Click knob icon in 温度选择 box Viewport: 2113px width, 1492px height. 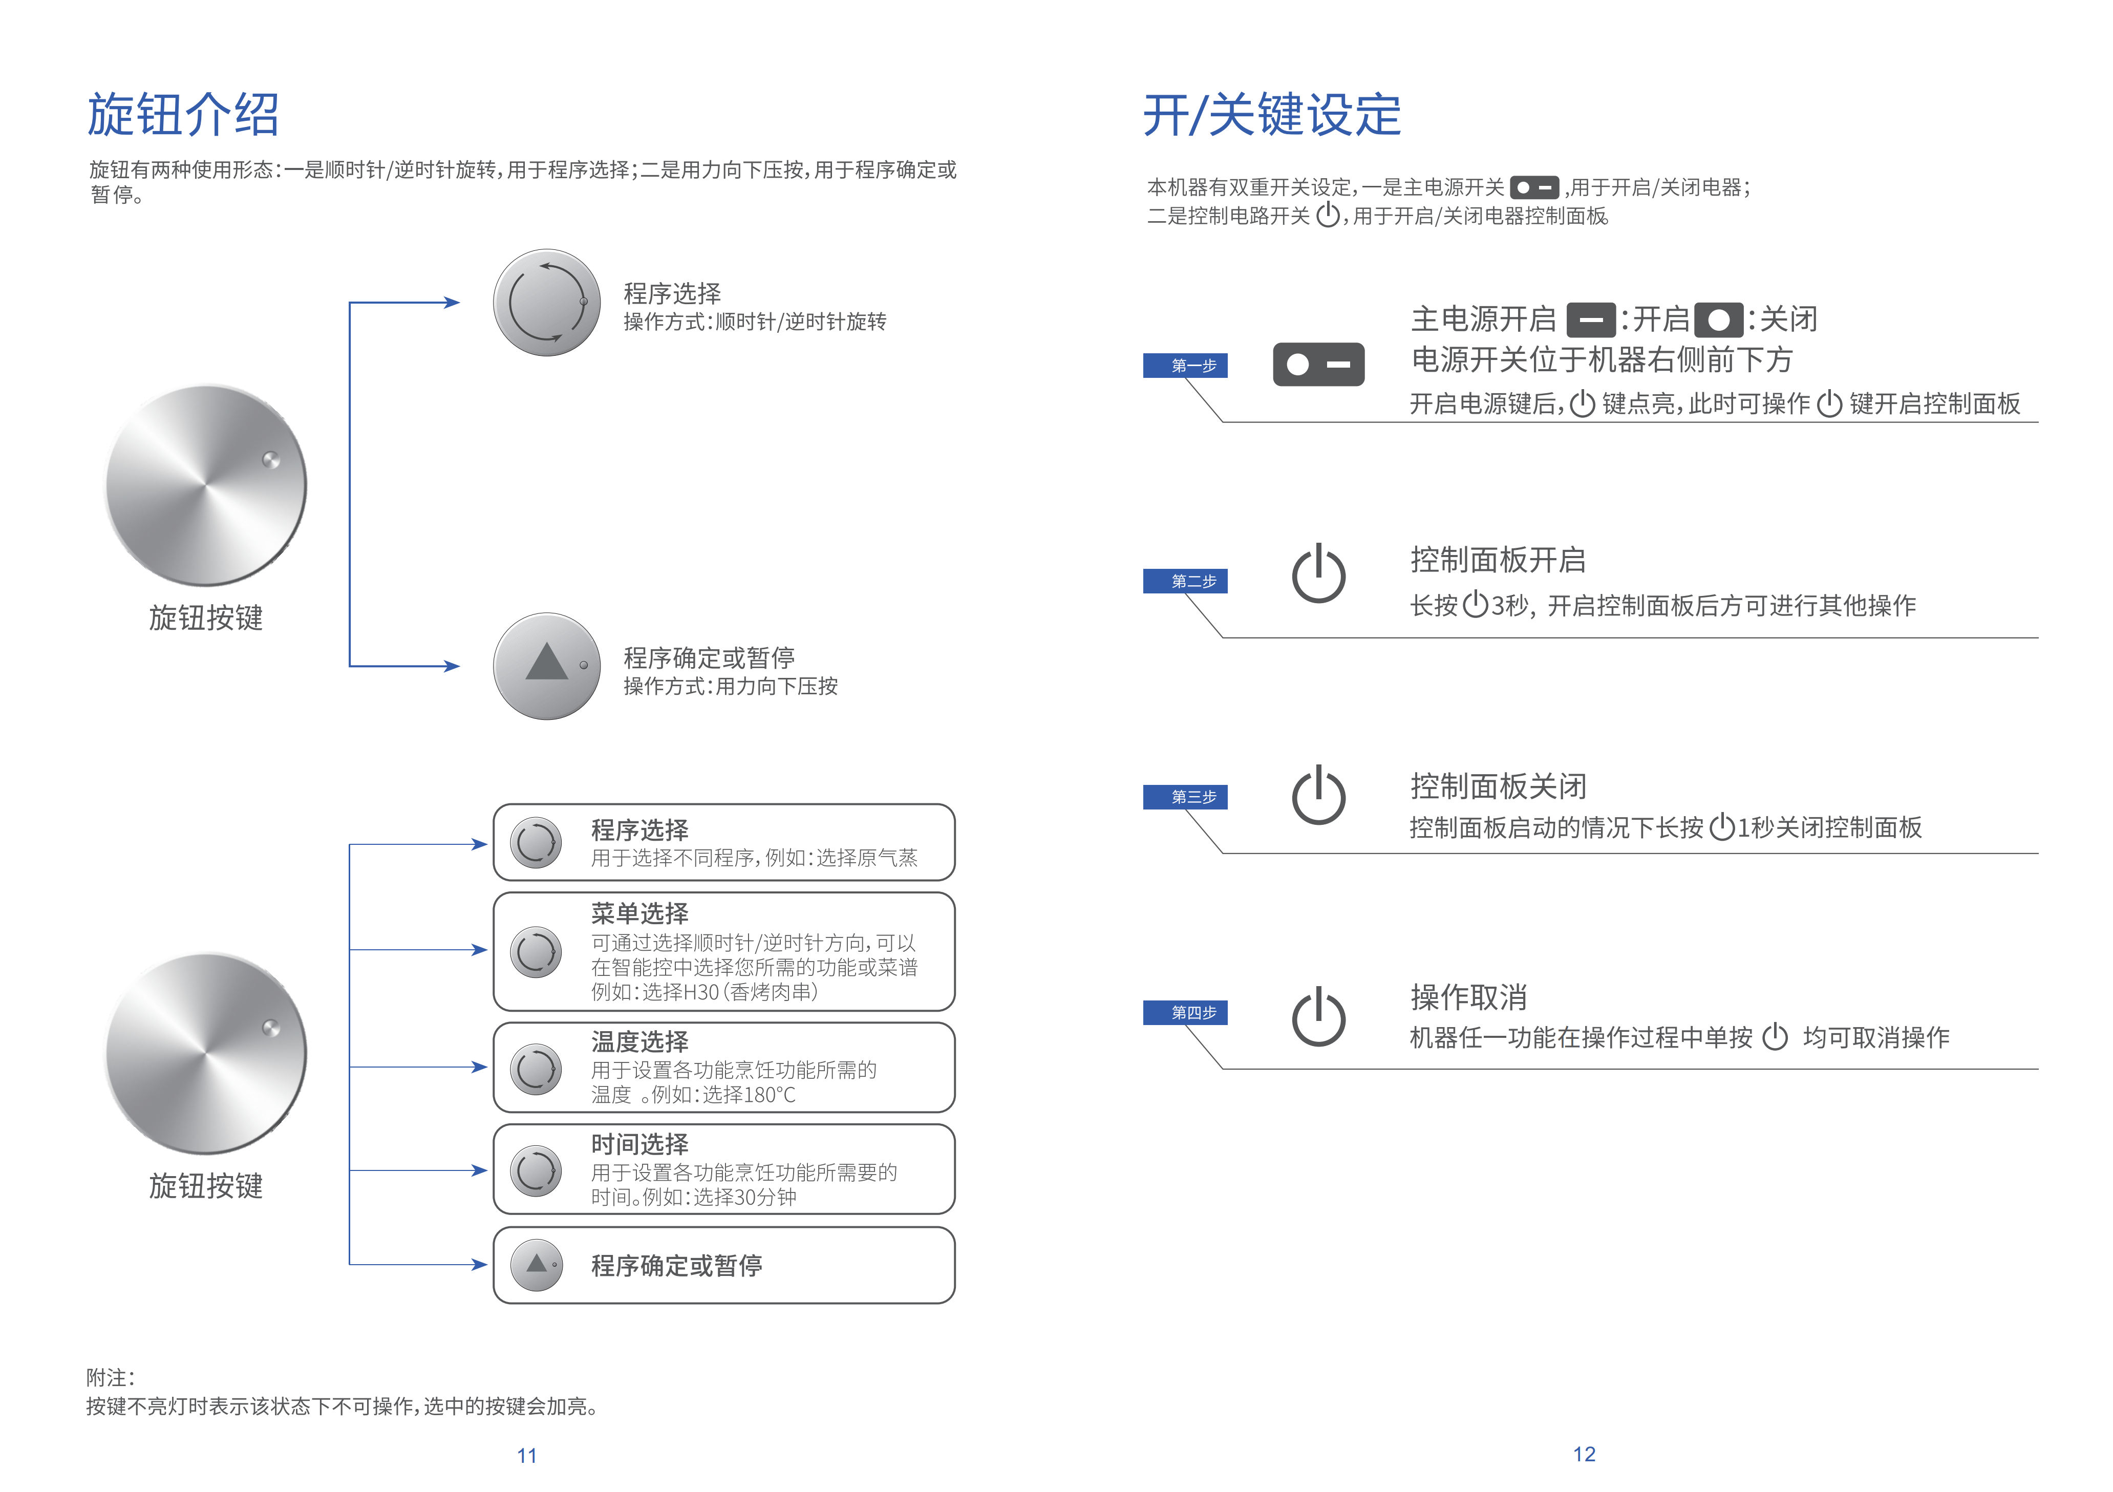(536, 1069)
